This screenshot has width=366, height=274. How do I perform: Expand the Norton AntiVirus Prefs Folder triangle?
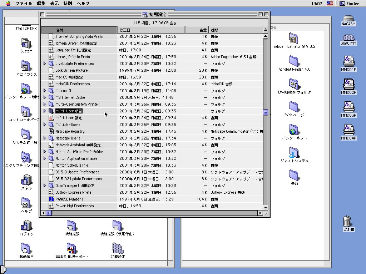[x=45, y=151]
